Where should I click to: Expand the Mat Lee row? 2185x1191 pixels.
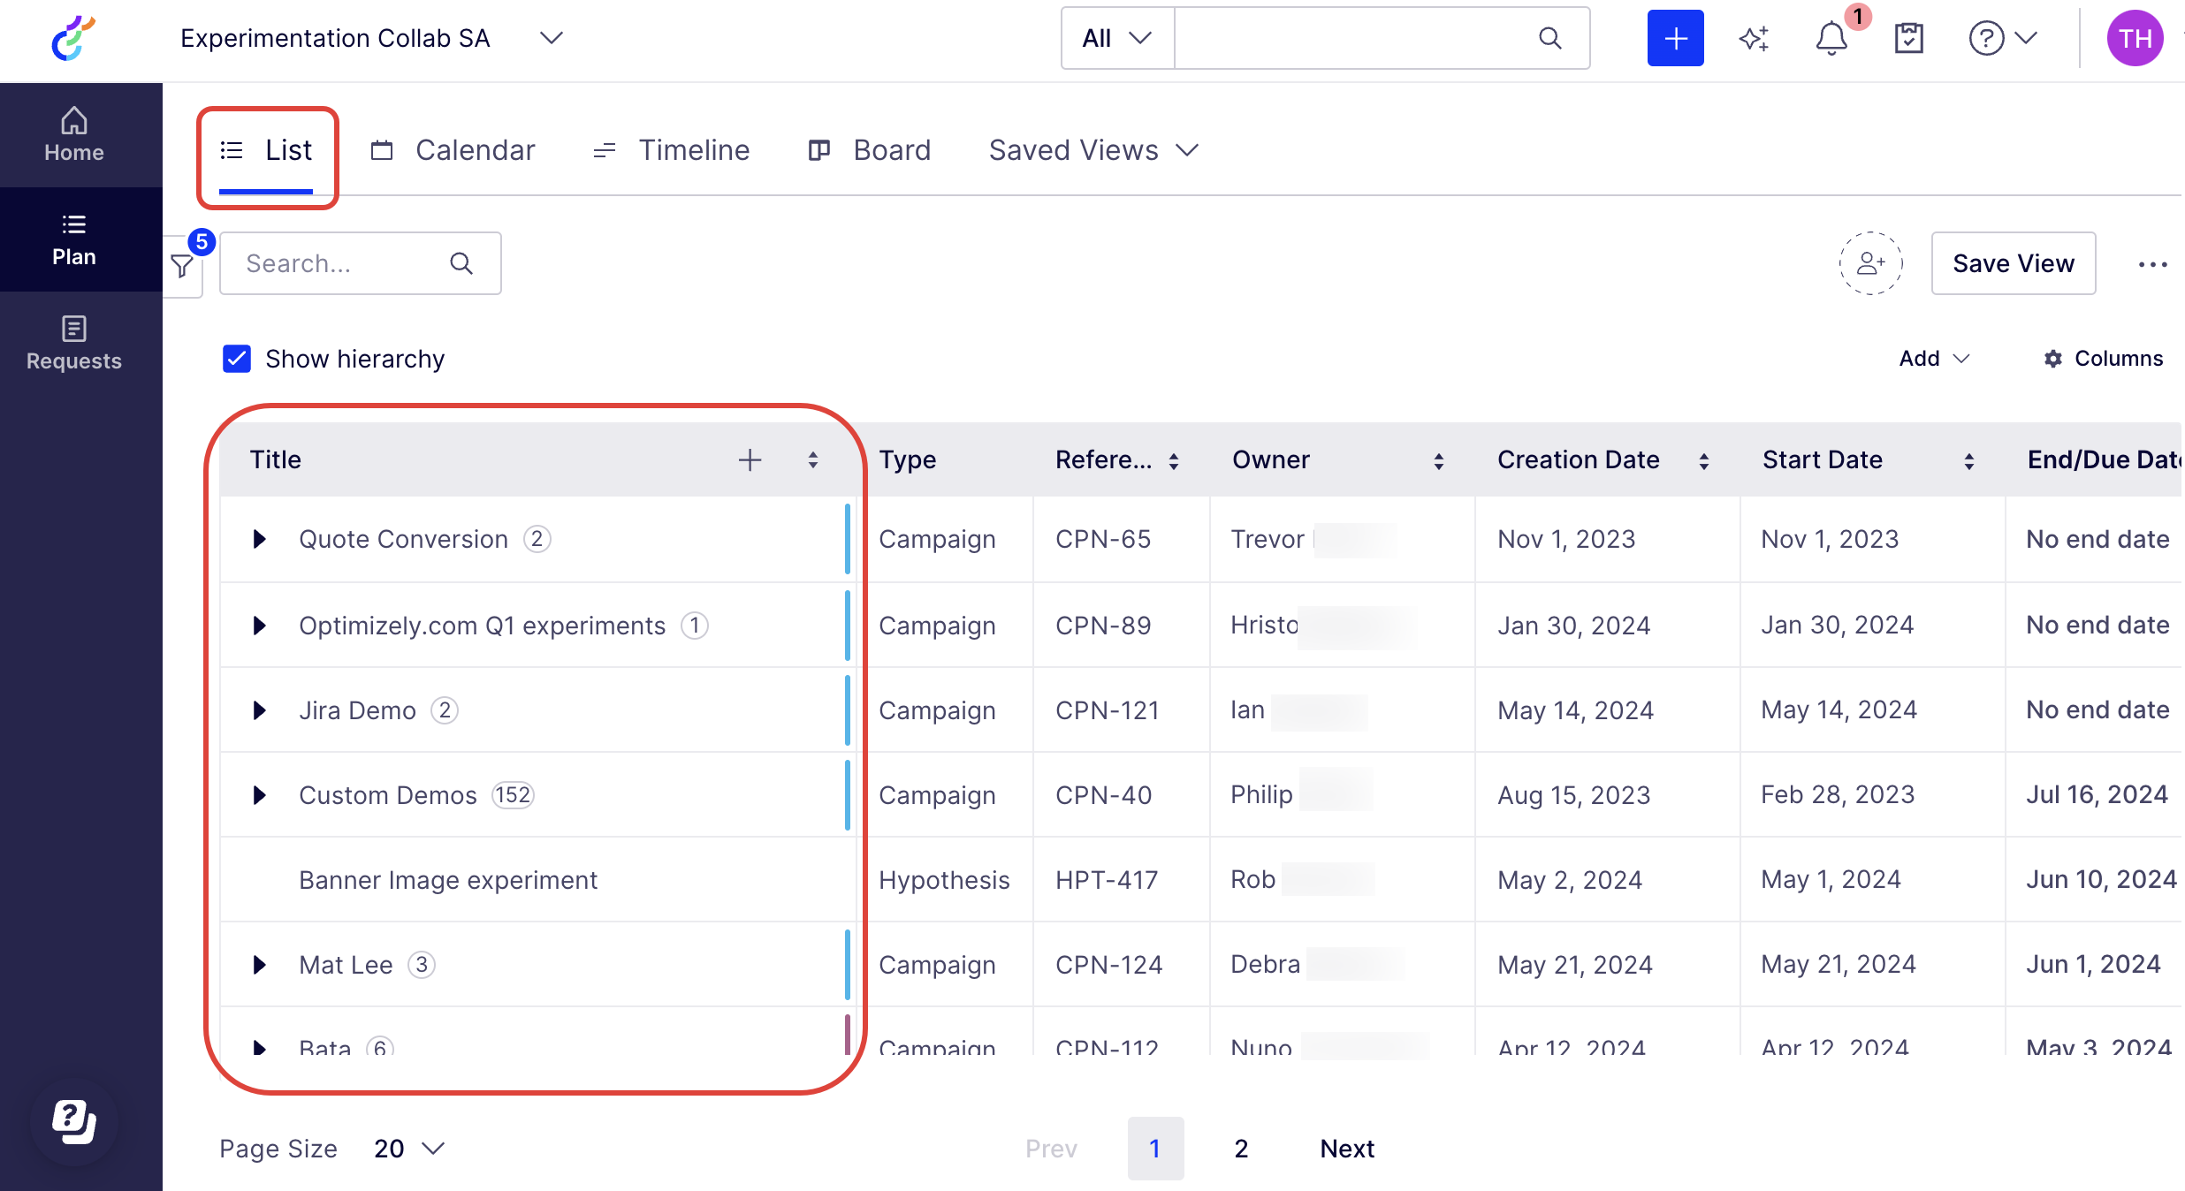click(x=259, y=965)
